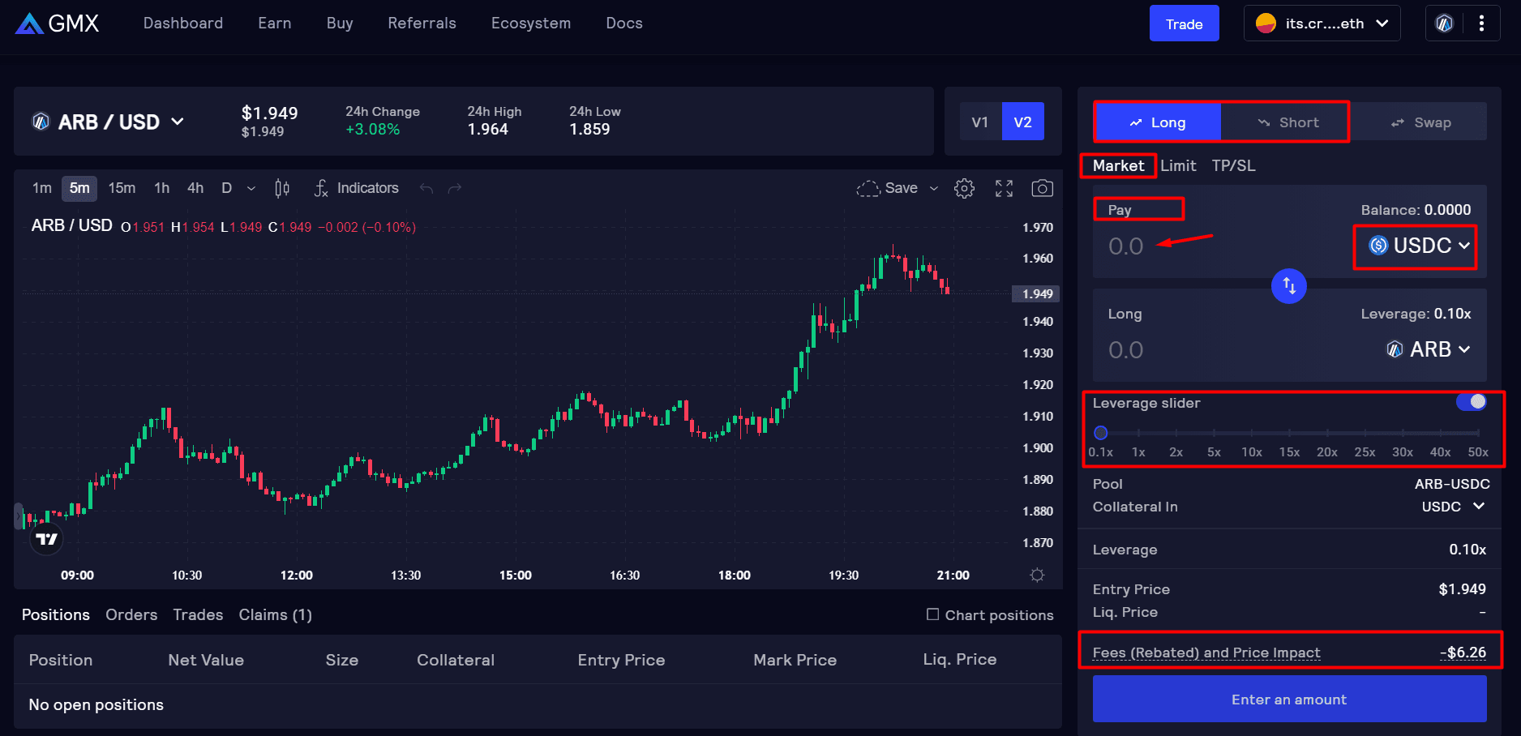This screenshot has height=736, width=1521.
Task: Open the Claims (1) tab
Action: tap(275, 614)
